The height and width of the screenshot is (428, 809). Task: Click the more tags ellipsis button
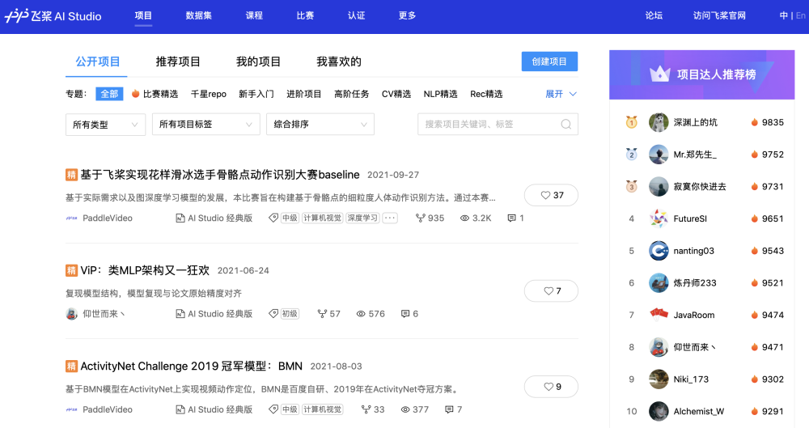tap(390, 218)
